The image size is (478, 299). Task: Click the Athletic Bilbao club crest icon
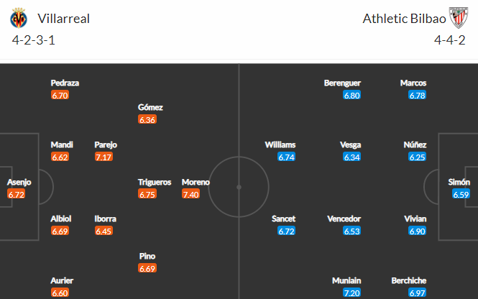458,18
